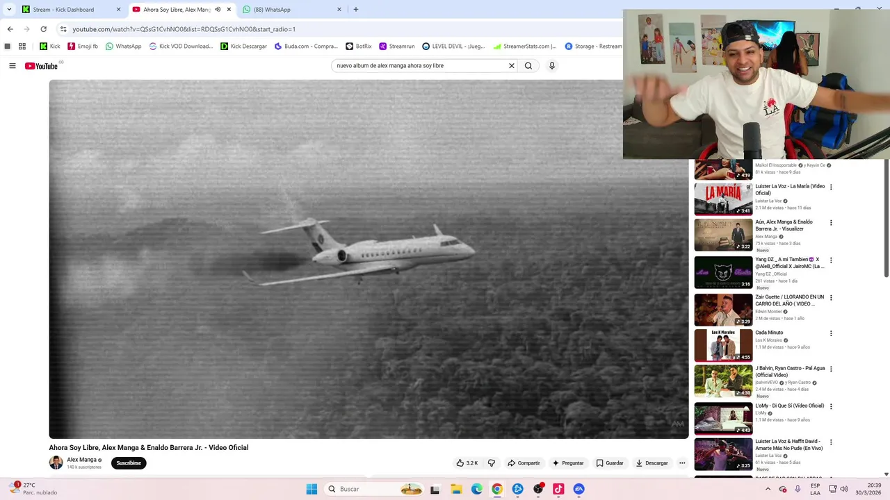This screenshot has height=500, width=890.
Task: Open options for Zair Guette video
Action: coord(831,298)
